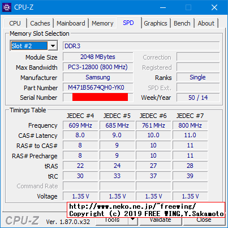Click the tRAS value 28
This screenshot has height=228, width=228.
[x=190, y=166]
